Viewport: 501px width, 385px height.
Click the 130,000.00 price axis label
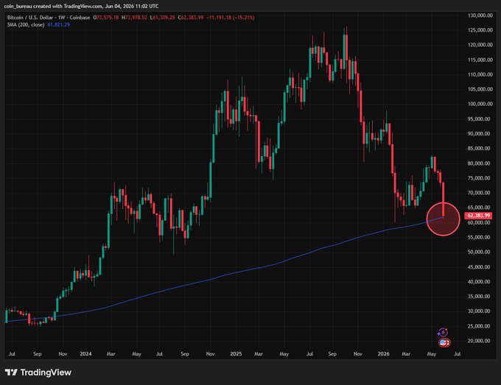[480, 15]
